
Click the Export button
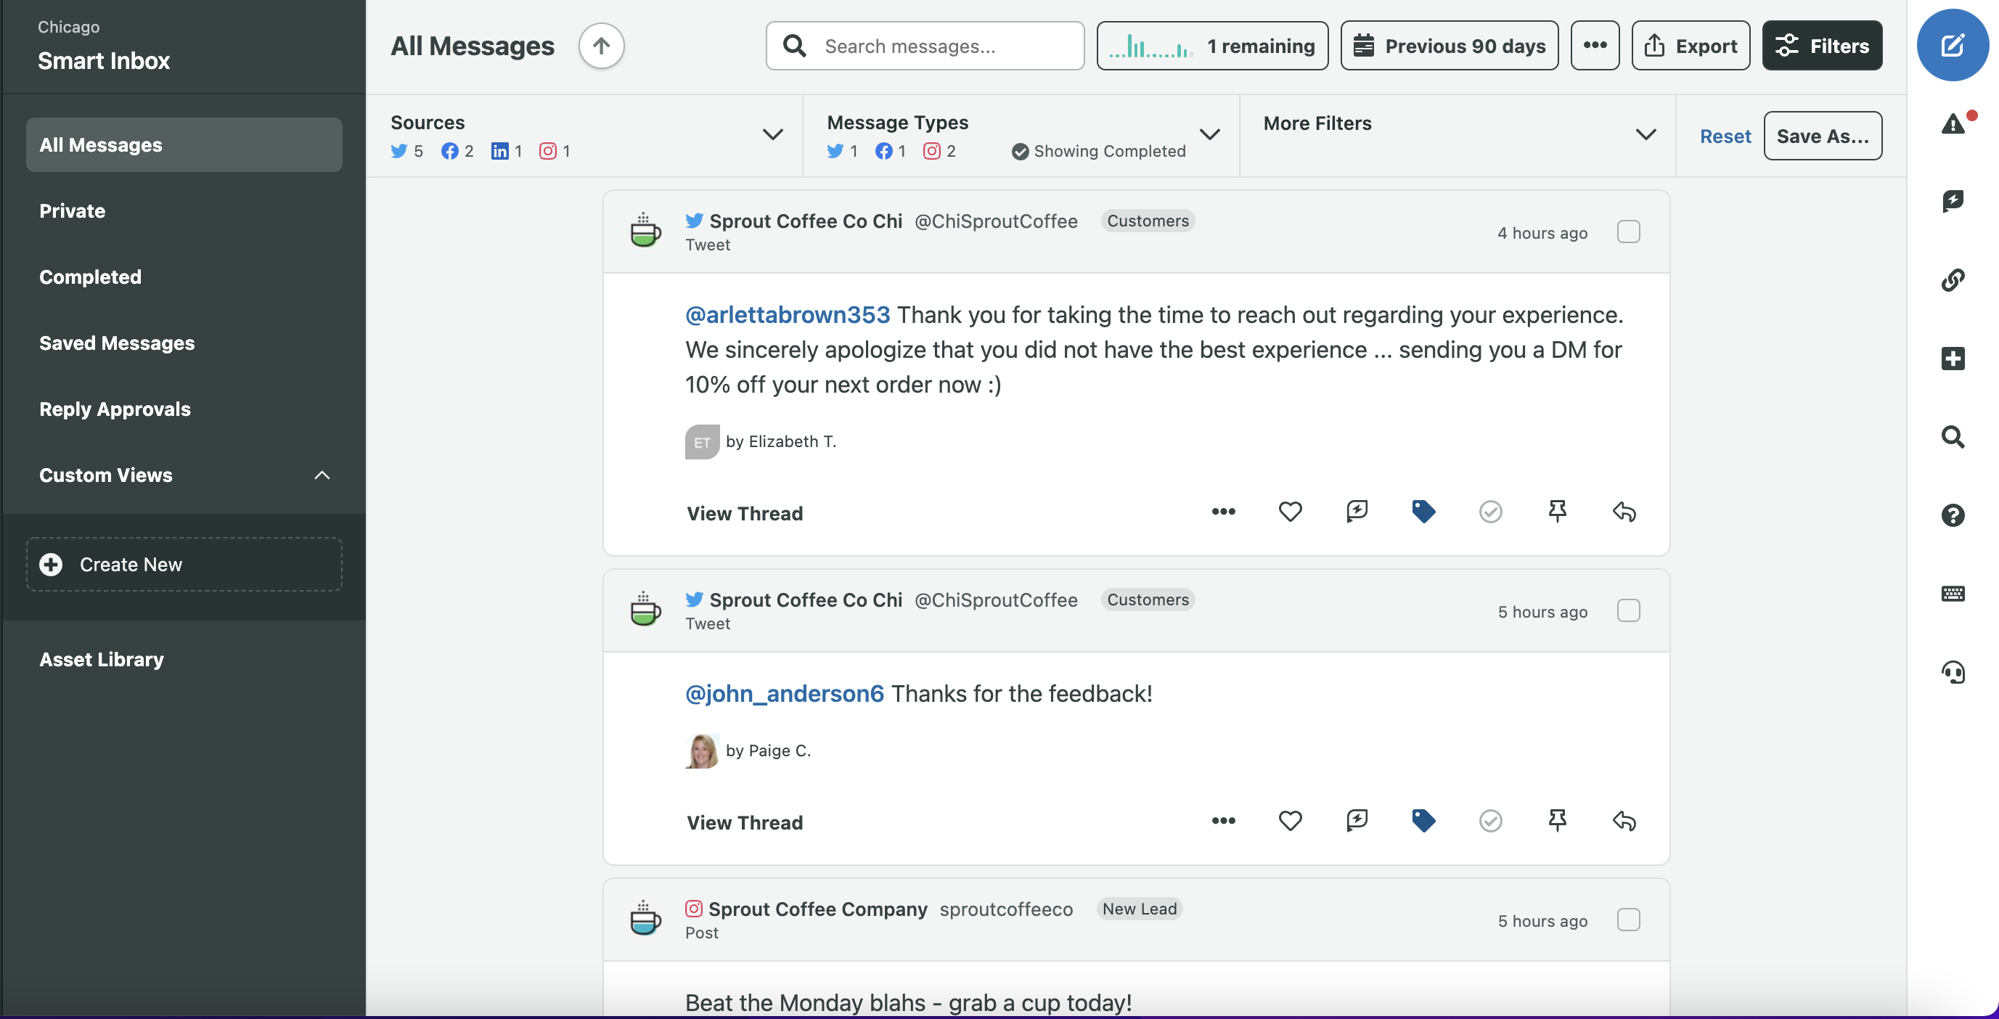click(x=1691, y=45)
